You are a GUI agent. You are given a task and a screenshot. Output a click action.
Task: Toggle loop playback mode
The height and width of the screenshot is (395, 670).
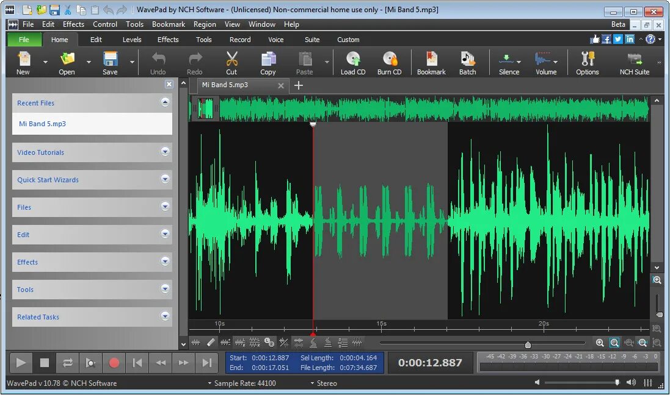pyautogui.click(x=67, y=363)
